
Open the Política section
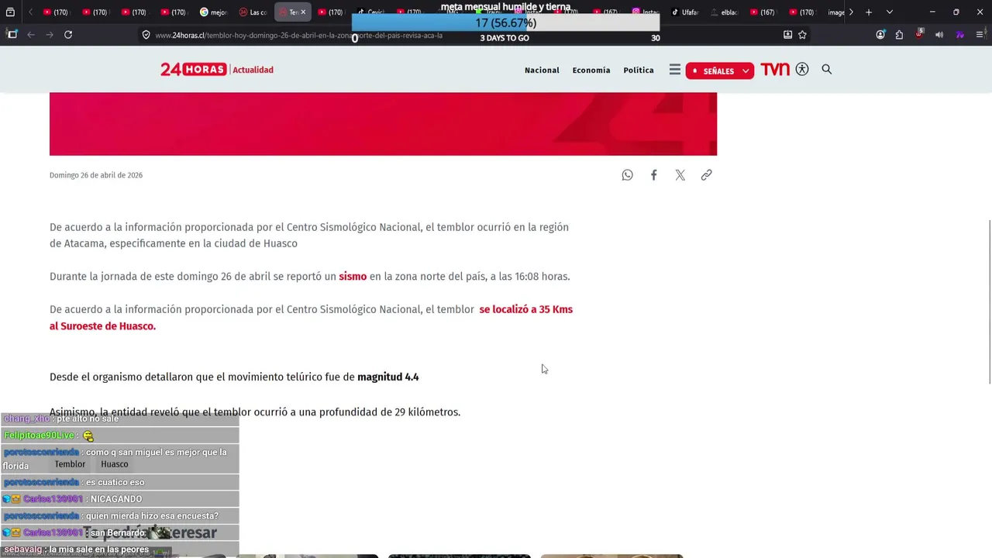639,71
